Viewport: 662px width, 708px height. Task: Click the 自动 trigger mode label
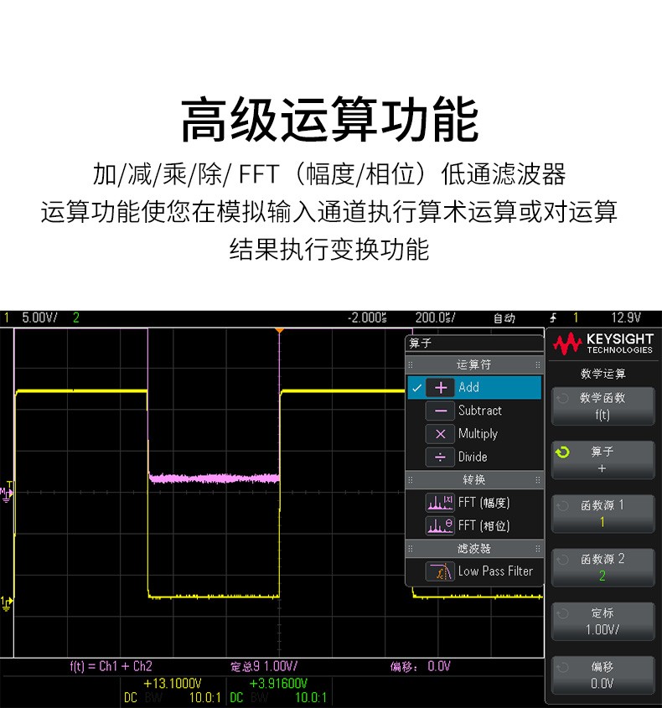click(504, 318)
